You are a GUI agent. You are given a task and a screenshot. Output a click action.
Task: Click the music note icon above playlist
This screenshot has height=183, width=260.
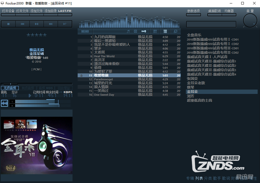[x=128, y=32]
